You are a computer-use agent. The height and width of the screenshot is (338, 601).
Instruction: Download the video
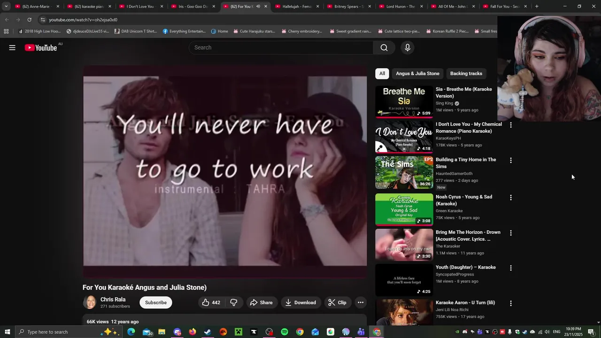pyautogui.click(x=300, y=302)
